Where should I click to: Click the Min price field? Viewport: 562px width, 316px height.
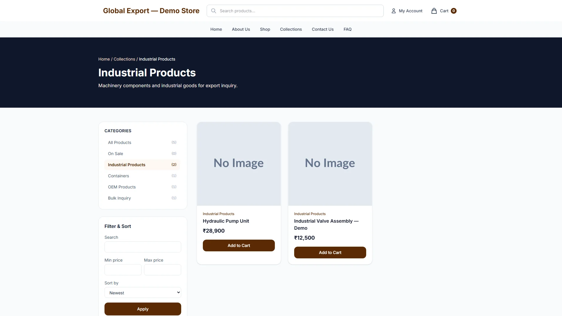click(123, 270)
